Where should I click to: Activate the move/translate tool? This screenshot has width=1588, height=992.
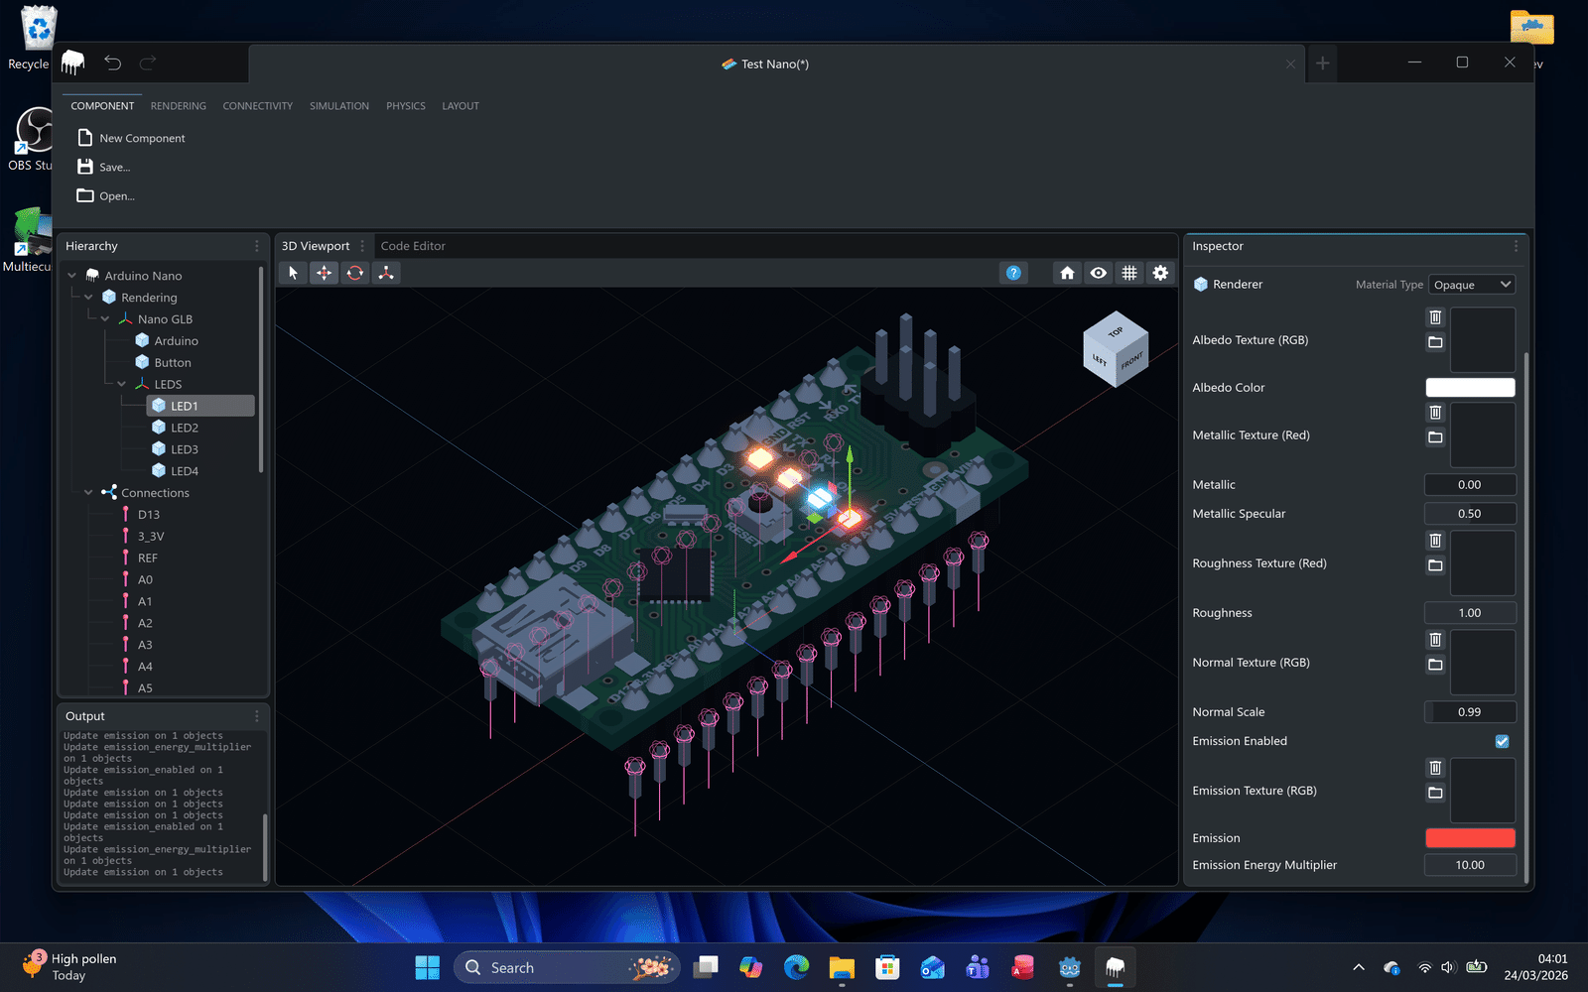(325, 273)
